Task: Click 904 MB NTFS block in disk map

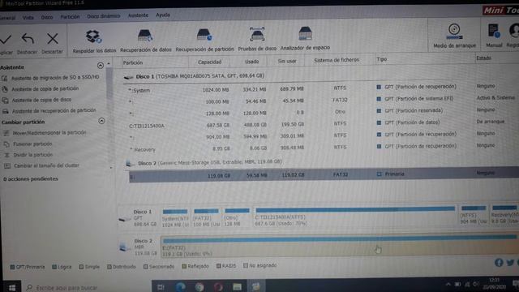Action: point(474,215)
